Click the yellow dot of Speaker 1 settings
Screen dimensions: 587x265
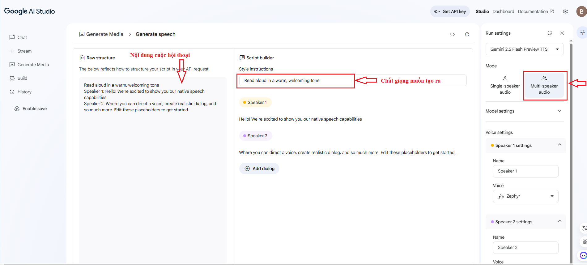pyautogui.click(x=492, y=145)
